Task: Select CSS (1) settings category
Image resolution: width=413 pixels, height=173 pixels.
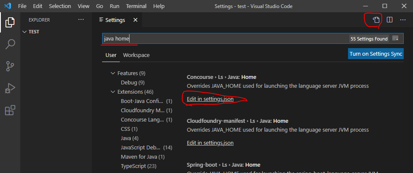Action: pyautogui.click(x=129, y=129)
